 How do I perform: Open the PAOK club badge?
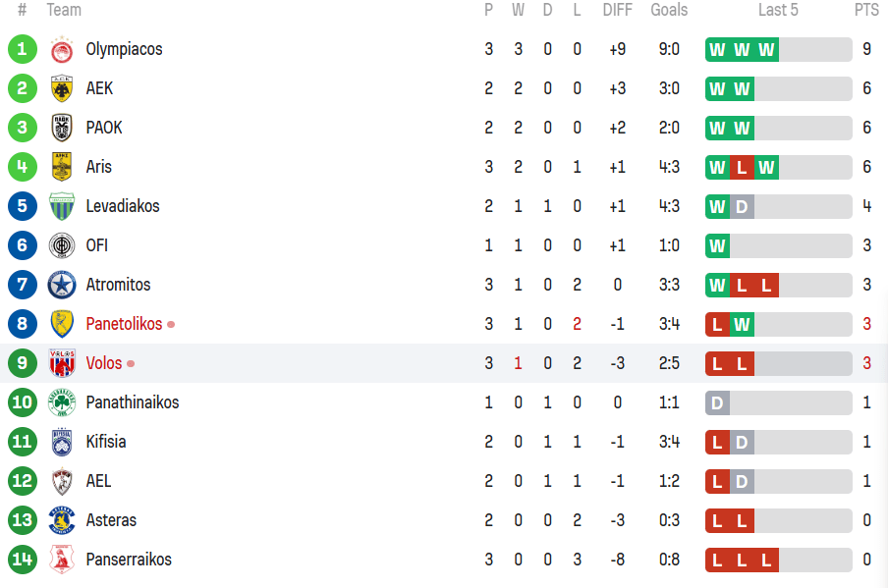click(62, 128)
